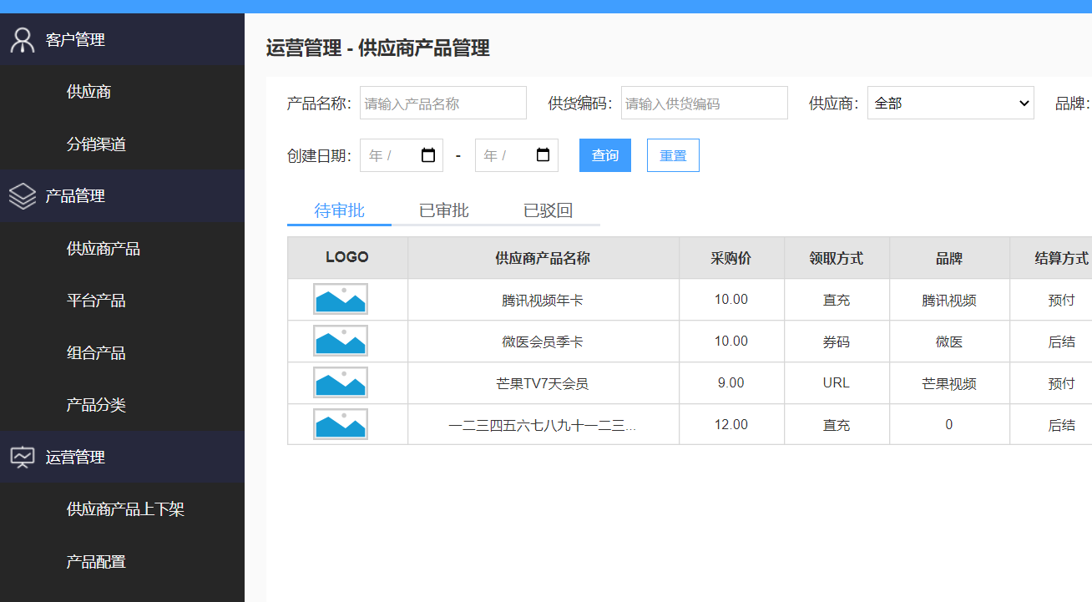This screenshot has height=602, width=1092.
Task: Click logo thumbnail of 芒果TV7天会员 row
Action: click(341, 382)
